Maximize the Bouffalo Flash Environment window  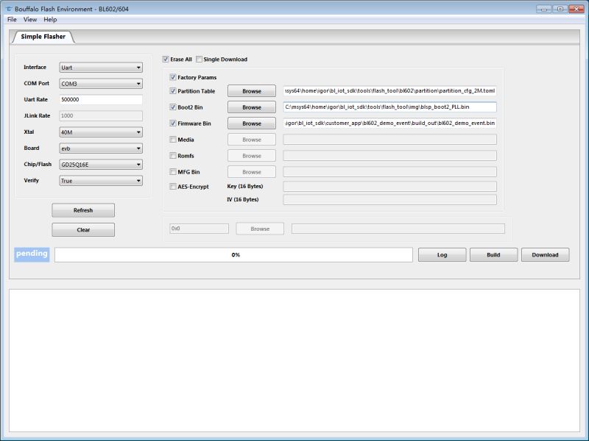[x=560, y=9]
